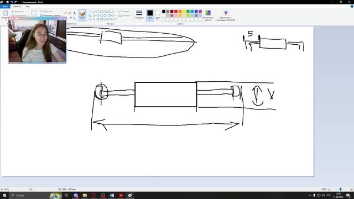Pick the purple color swatch
354x199 pixels.
tap(200, 11)
